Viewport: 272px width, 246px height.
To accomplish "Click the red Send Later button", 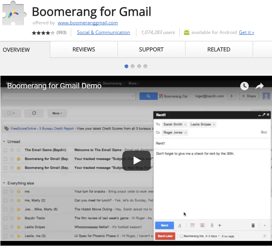I will pos(165,236).
